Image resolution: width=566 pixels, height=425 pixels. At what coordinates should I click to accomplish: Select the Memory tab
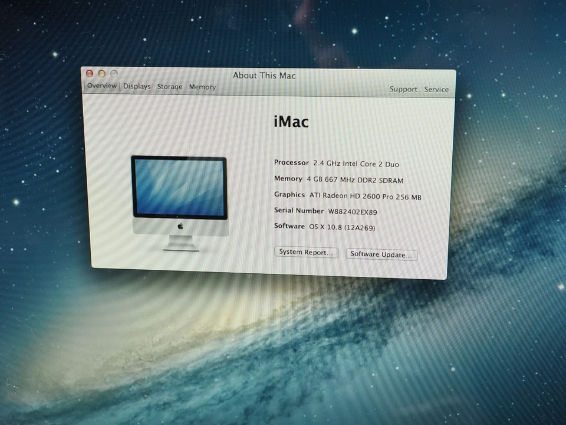pyautogui.click(x=202, y=87)
